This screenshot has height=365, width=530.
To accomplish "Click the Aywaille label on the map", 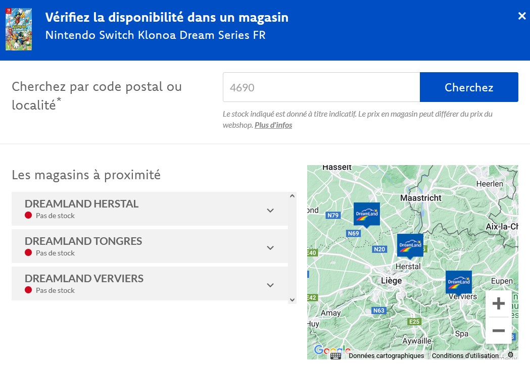I will click(x=417, y=341).
